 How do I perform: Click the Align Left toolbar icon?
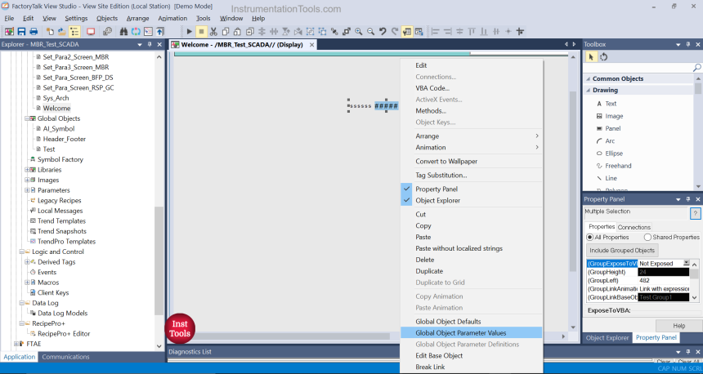pyautogui.click(x=436, y=31)
